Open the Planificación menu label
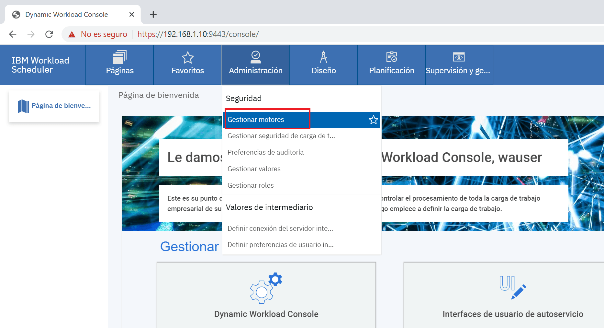 392,71
